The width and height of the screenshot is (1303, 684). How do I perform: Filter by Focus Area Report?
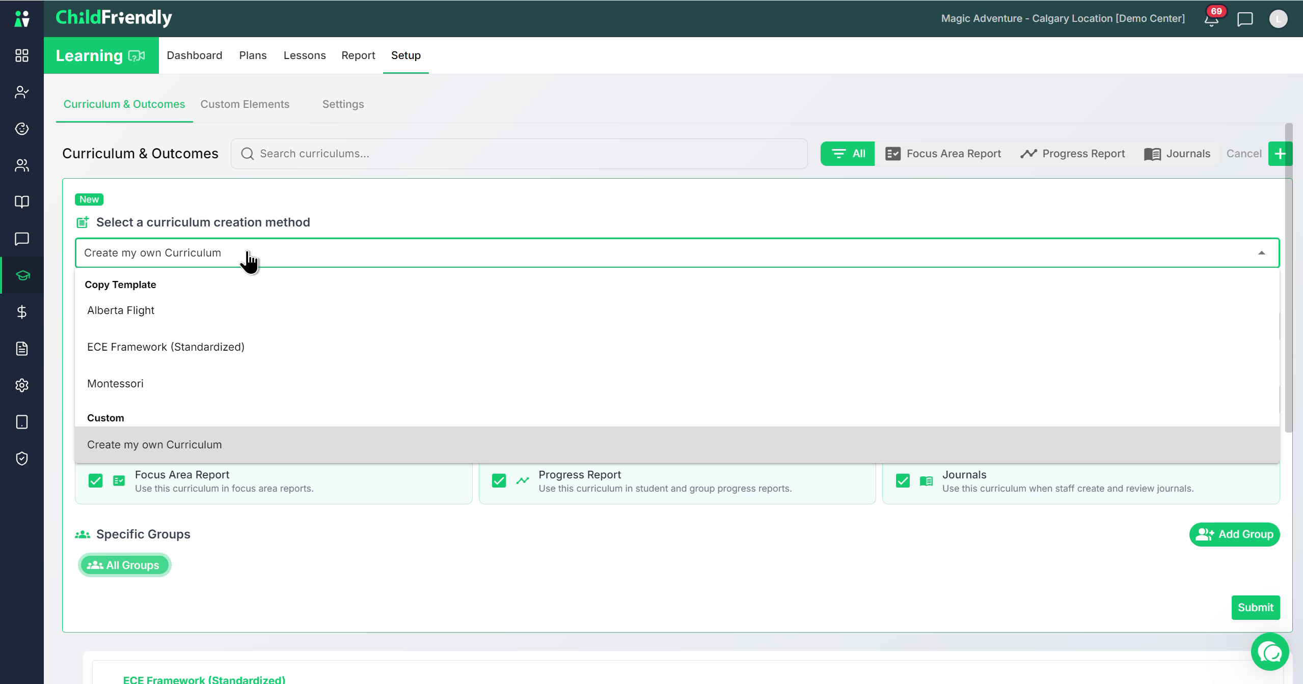click(943, 154)
